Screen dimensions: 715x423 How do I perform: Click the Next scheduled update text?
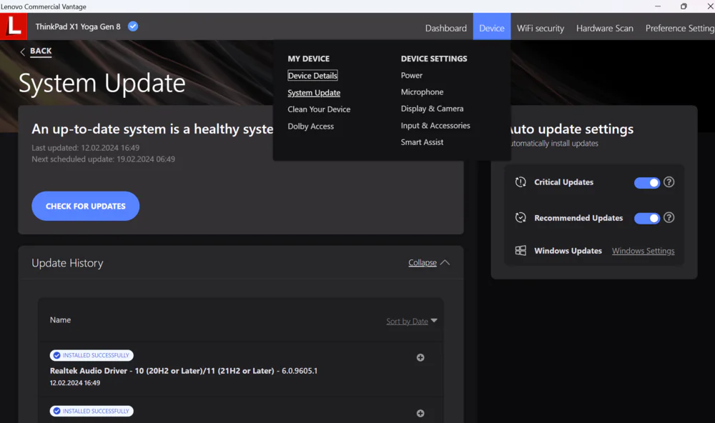coord(103,159)
